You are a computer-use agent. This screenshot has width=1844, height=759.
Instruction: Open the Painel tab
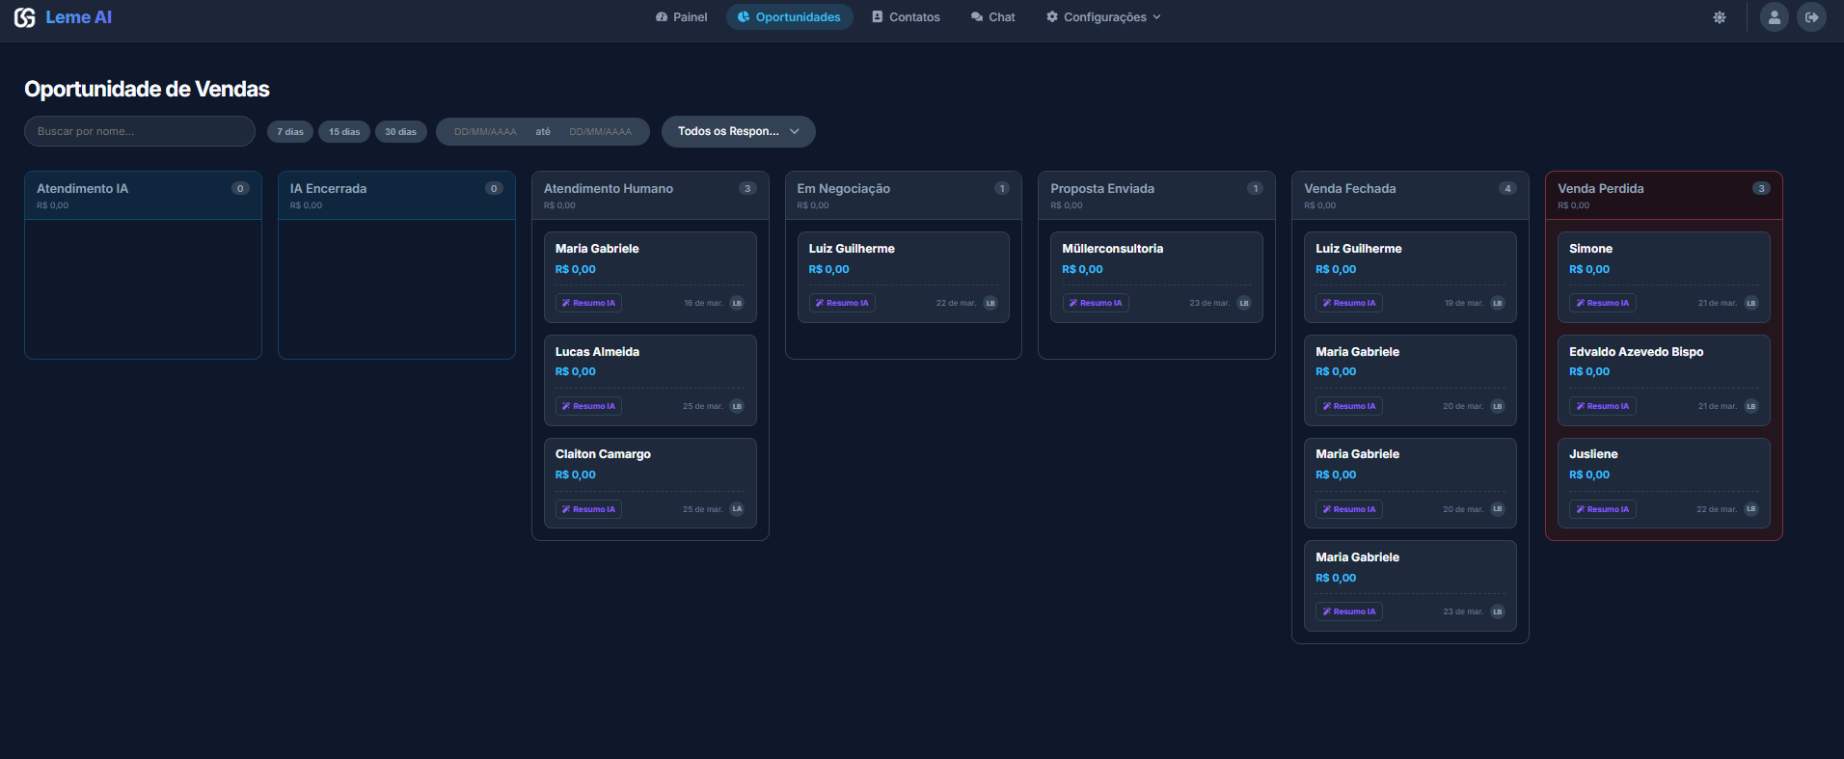[x=681, y=17]
